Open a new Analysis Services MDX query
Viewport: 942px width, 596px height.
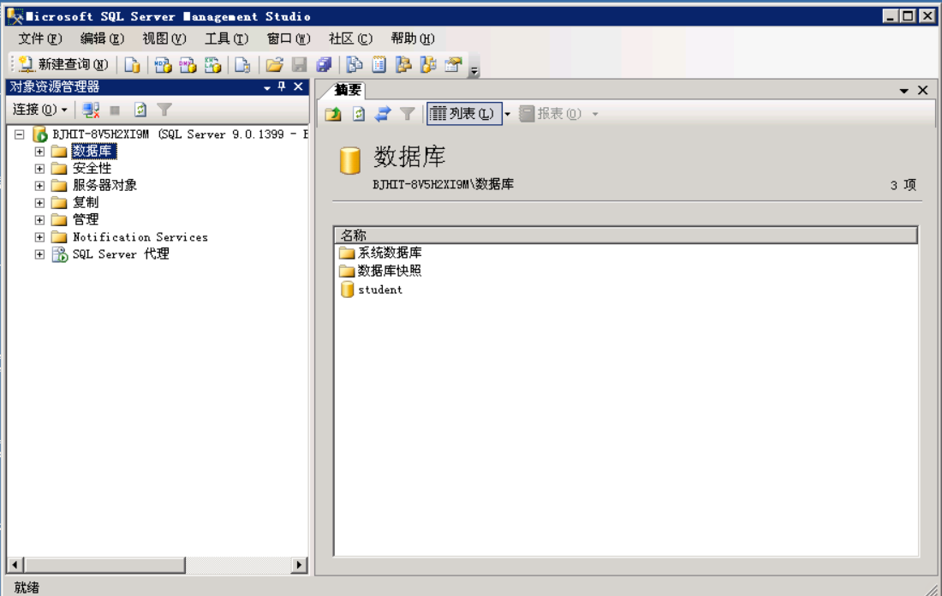(x=163, y=64)
